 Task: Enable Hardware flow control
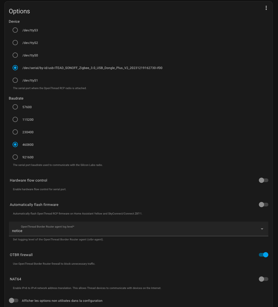point(263,180)
